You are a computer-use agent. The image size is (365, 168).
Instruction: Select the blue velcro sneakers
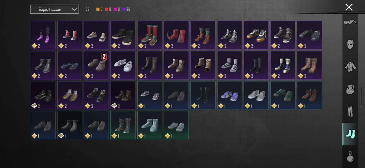(230, 95)
